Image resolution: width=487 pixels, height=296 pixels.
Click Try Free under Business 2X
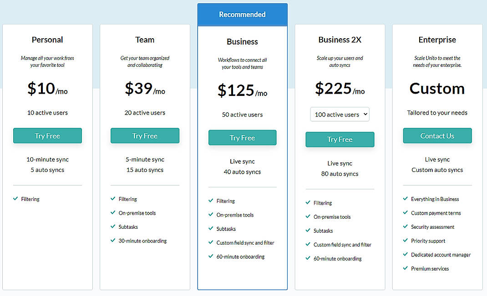[340, 139]
